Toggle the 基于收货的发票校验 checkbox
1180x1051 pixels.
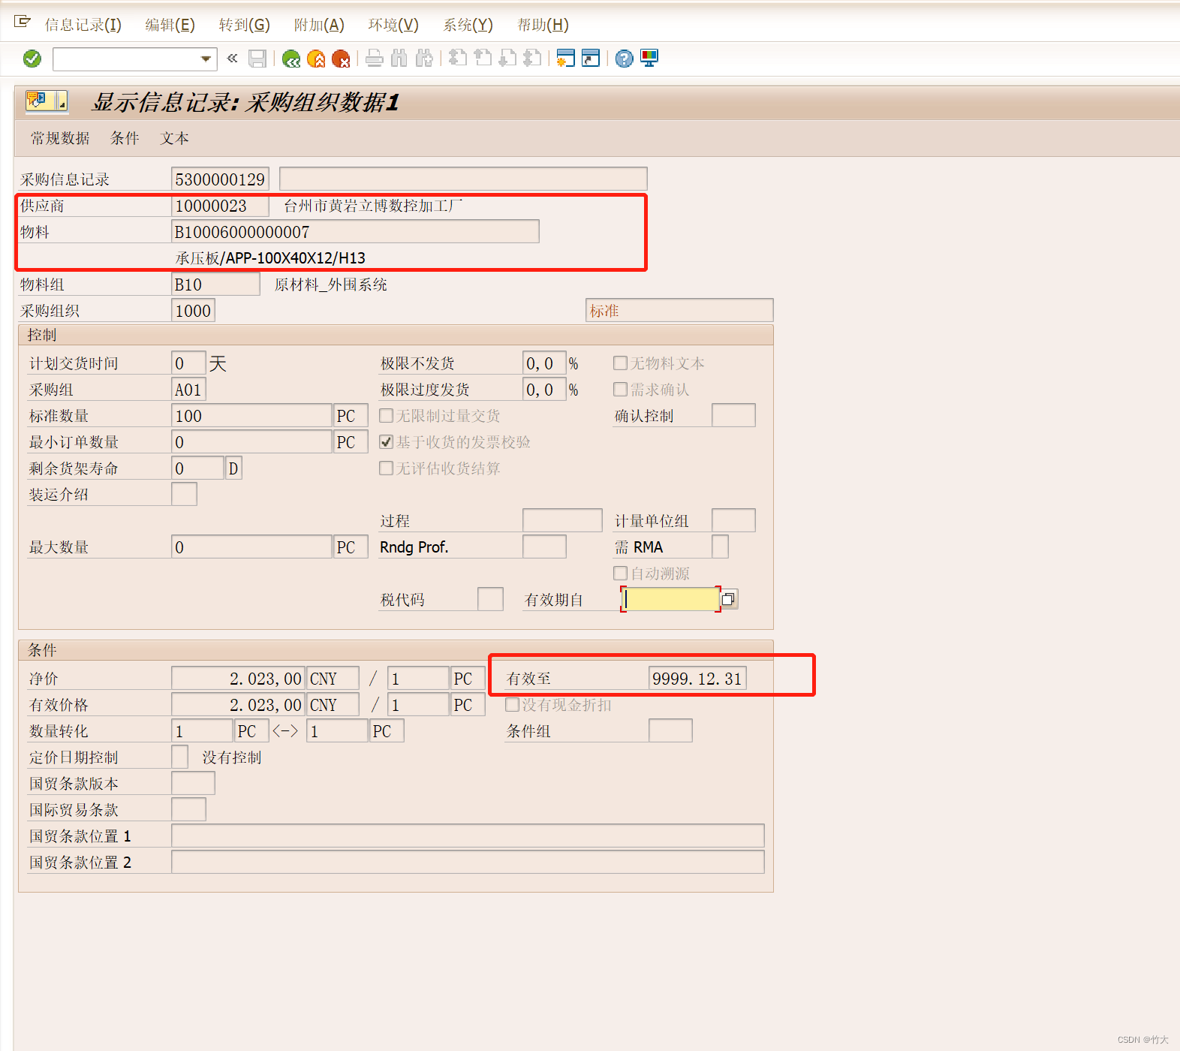[x=386, y=442]
